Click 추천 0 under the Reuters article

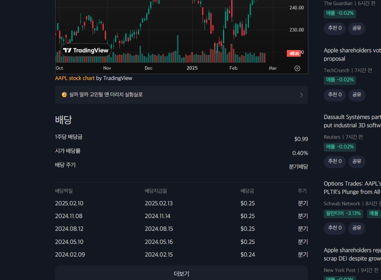pos(335,161)
